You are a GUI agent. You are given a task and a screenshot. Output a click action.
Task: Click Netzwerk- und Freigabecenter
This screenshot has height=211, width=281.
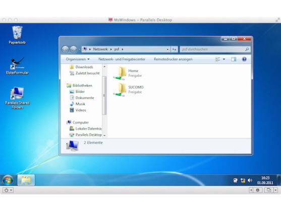(x=122, y=59)
